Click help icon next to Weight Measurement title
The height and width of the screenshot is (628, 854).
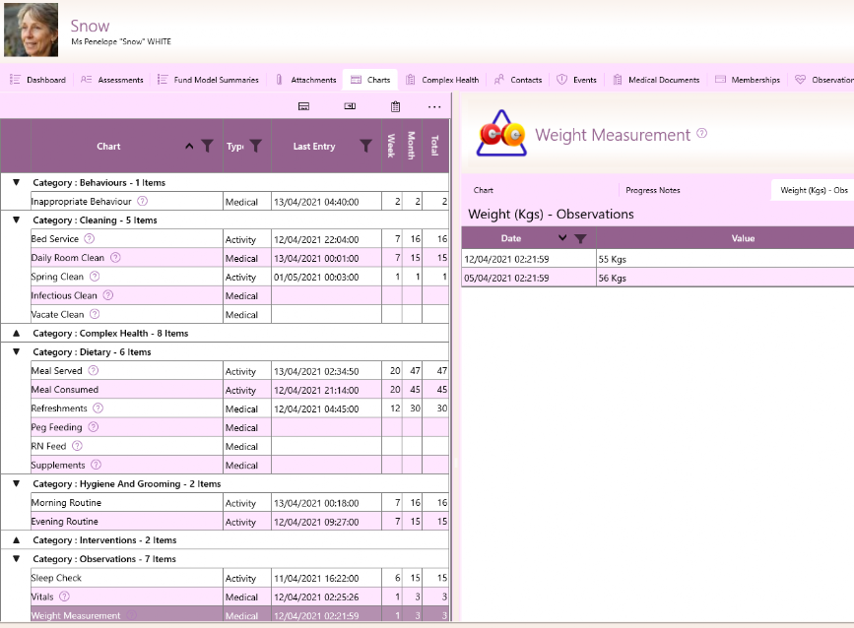[x=702, y=133]
